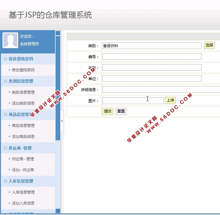Viewport: 220px width, 215px height.
Task: Collapse the 类别信息管理 section
Action: point(5,81)
